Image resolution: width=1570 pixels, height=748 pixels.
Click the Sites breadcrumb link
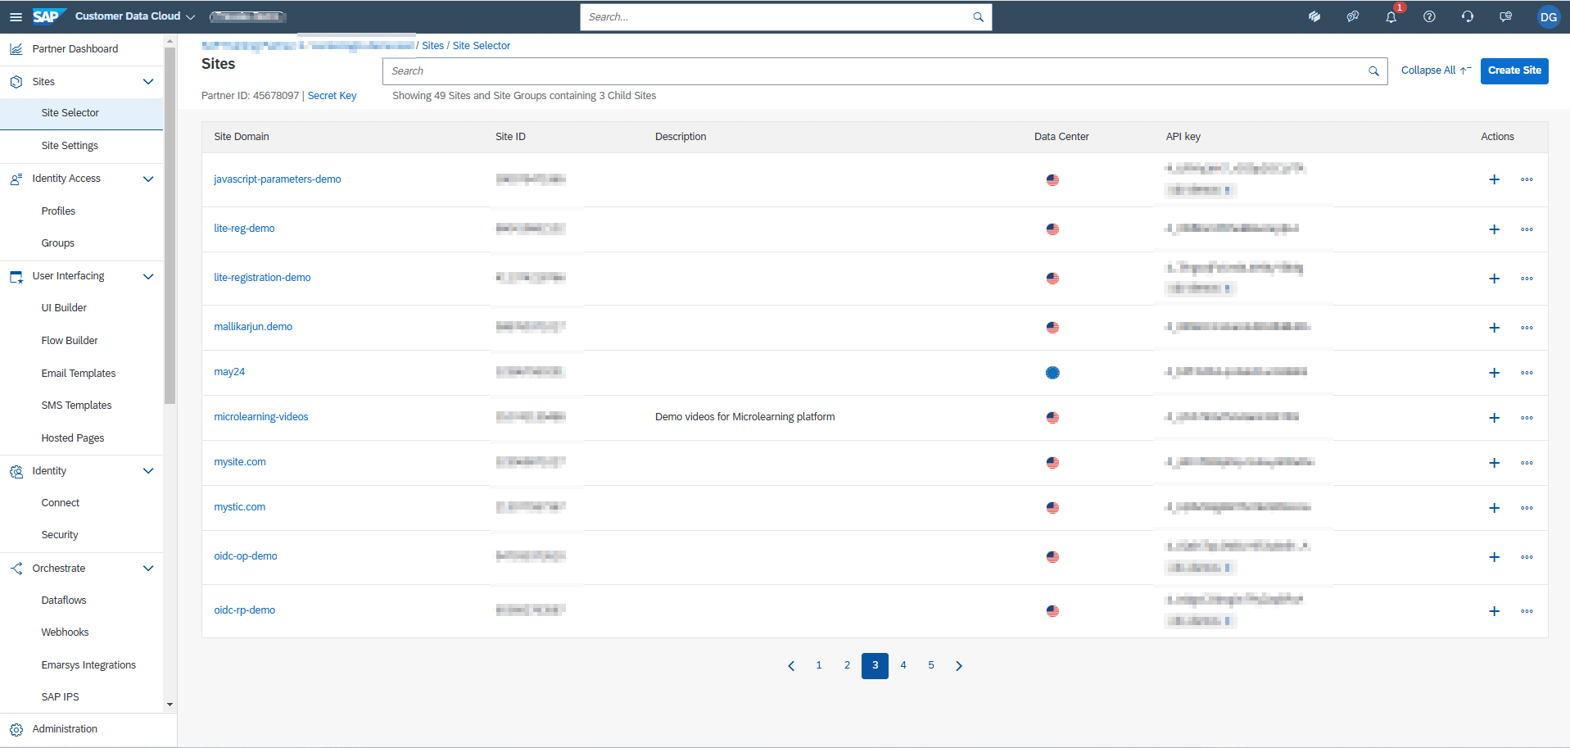coord(432,46)
